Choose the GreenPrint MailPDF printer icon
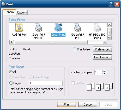The width and height of the screenshot is (121, 110). tap(39, 28)
